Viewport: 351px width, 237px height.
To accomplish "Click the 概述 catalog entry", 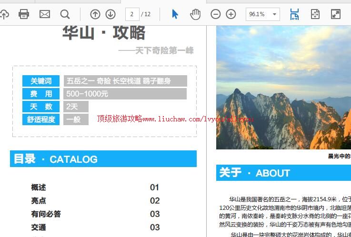I will 39,188.
